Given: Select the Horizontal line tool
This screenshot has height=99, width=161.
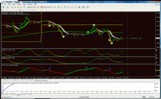Looking at the screenshot, I should tap(13, 10).
